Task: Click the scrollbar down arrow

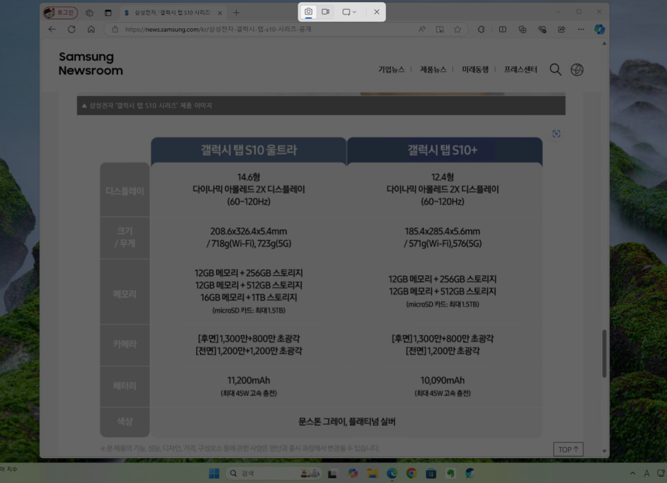Action: (604, 451)
